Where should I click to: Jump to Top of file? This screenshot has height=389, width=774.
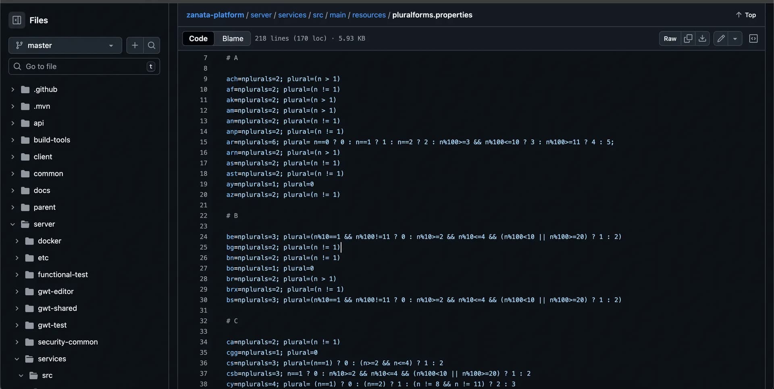point(746,15)
